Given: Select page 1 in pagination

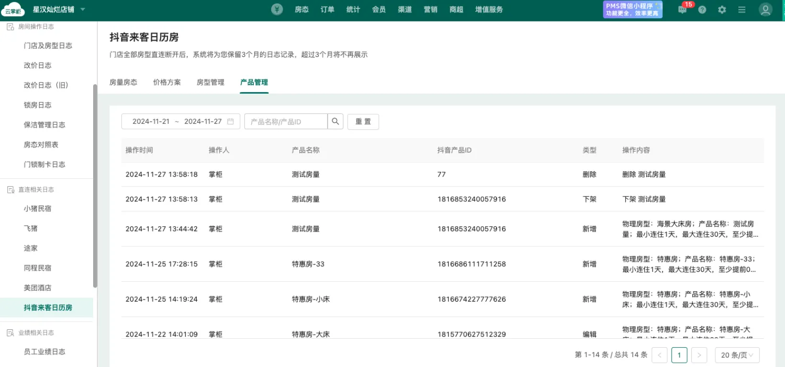Looking at the screenshot, I should point(679,355).
